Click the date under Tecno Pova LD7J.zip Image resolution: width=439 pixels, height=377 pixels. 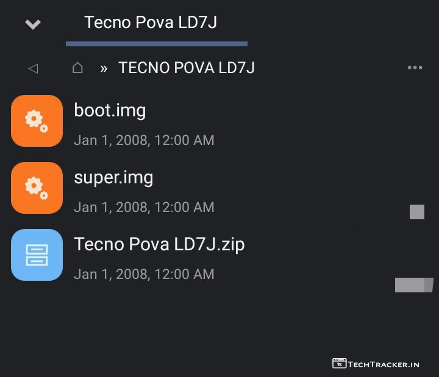[144, 274]
